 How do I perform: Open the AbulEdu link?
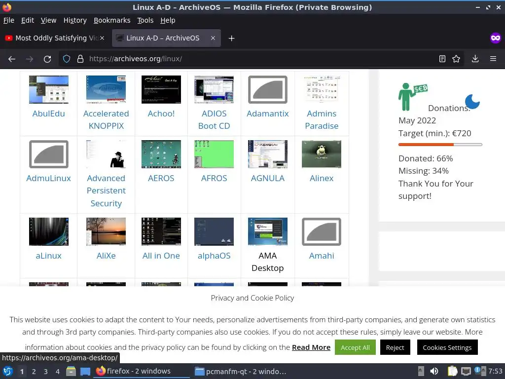[x=49, y=114]
